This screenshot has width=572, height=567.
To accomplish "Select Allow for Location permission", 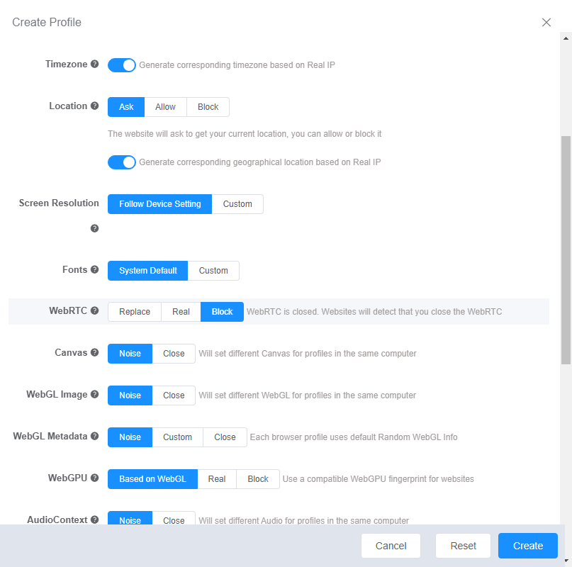I will click(165, 107).
